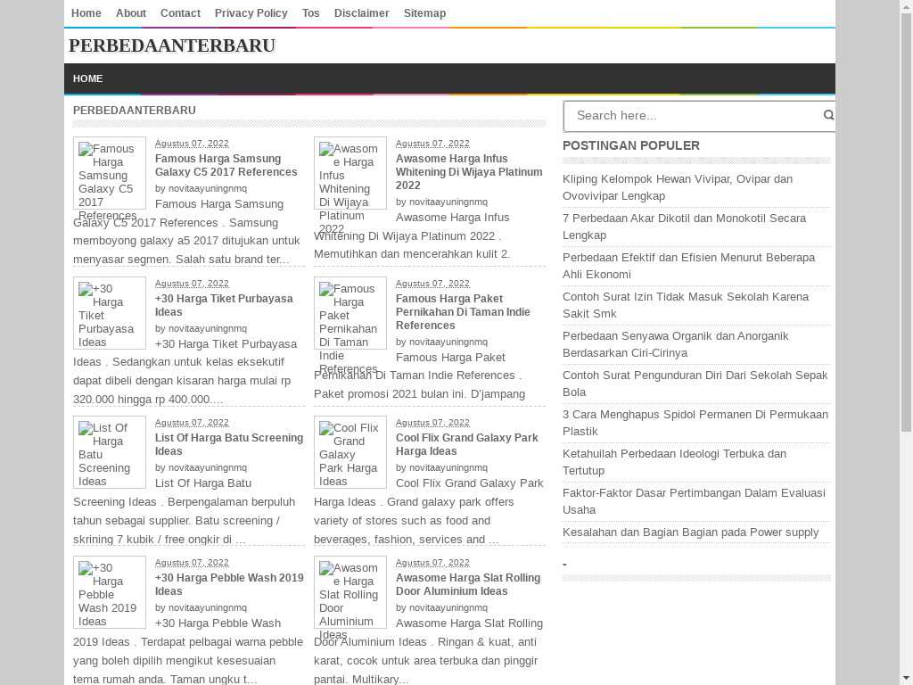Viewport: 913px width, 685px height.
Task: Click the Samsung Galaxy C5 2017 post thumbnail
Action: 110,173
